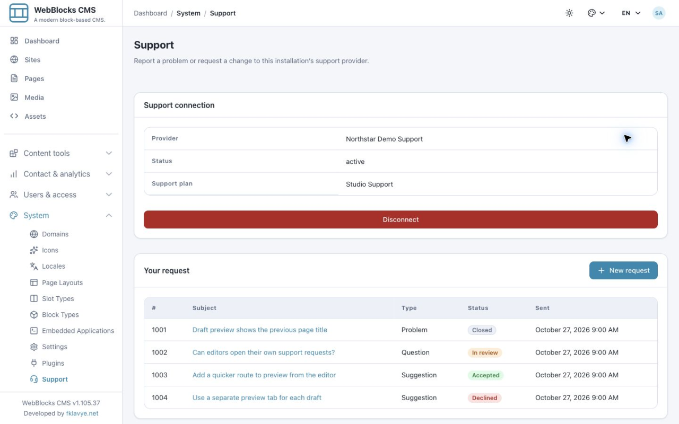
Task: Open request Draft preview shows the previous page title
Action: [259, 330]
